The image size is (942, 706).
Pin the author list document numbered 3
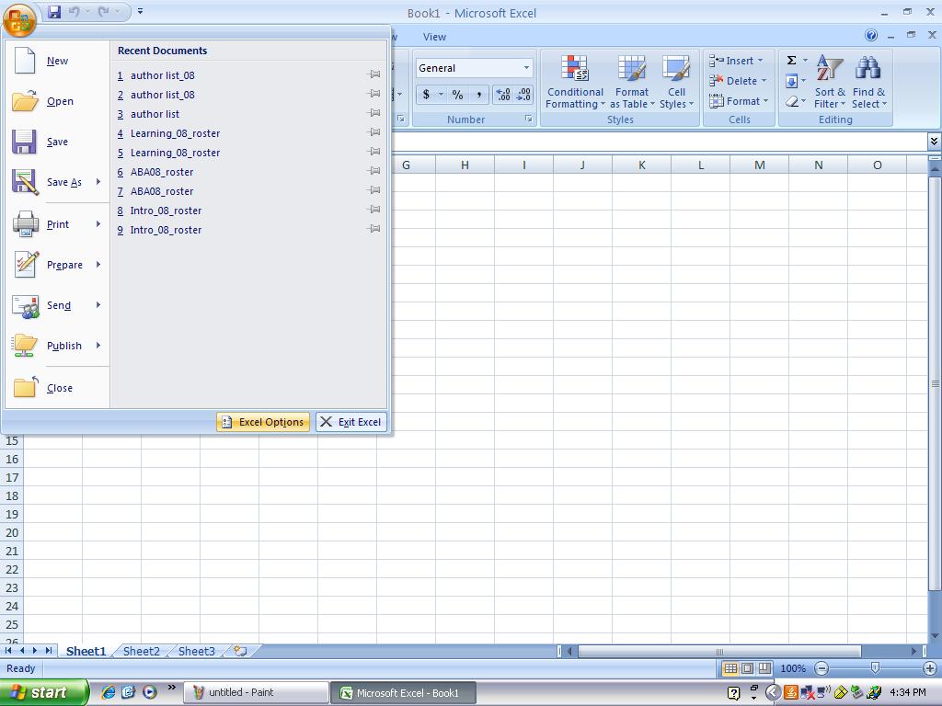click(374, 113)
